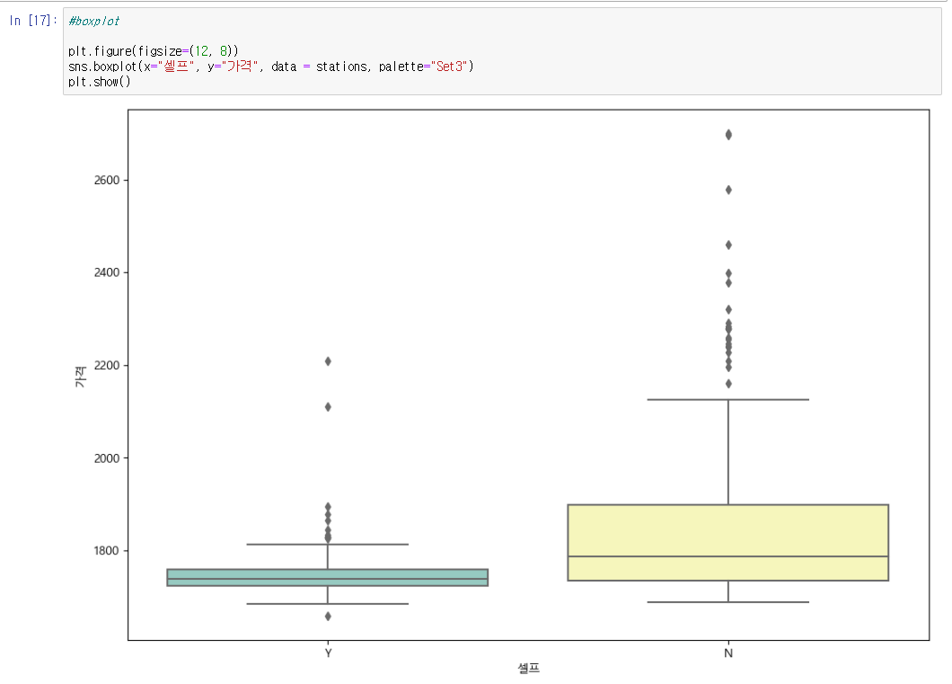Click the 가격 y-axis title
This screenshot has height=684, width=952.
point(80,376)
